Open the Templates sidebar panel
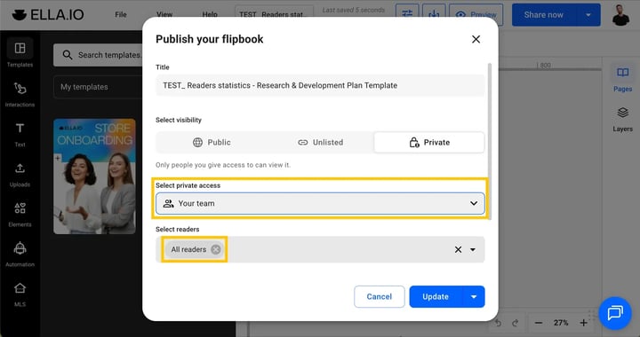The width and height of the screenshot is (640, 337). click(20, 53)
